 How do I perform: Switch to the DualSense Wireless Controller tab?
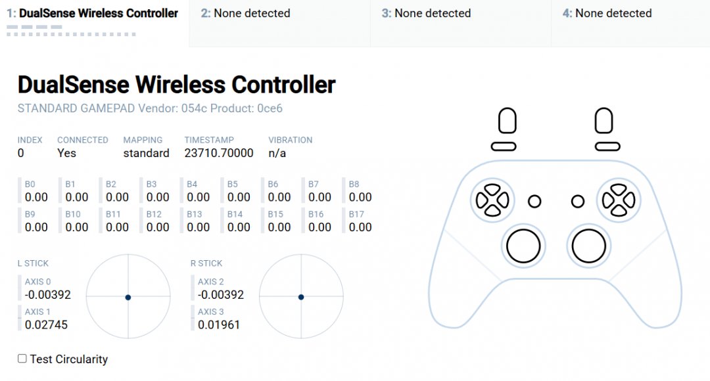click(93, 14)
